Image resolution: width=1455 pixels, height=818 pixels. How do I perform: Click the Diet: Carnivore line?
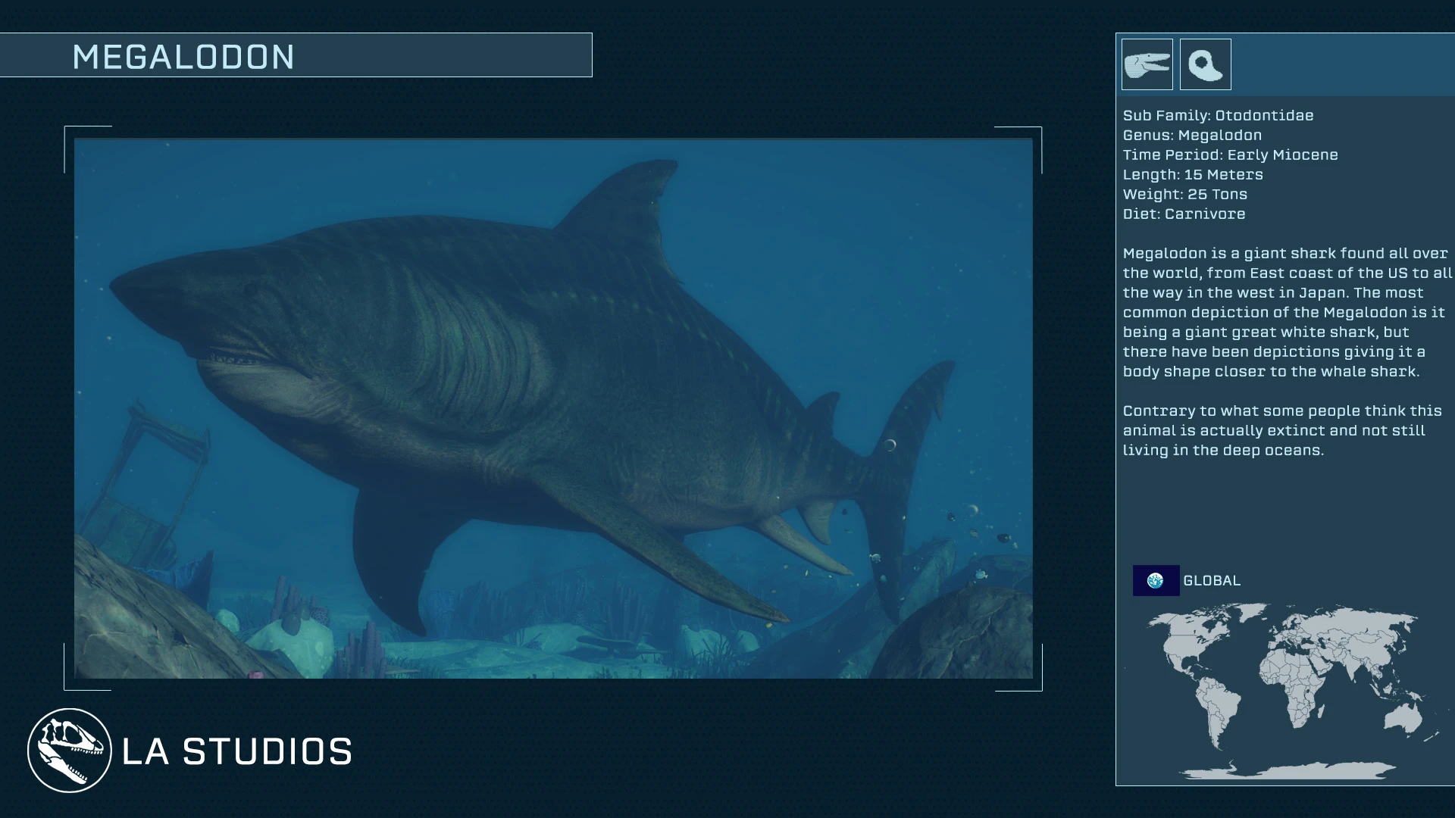click(1184, 214)
